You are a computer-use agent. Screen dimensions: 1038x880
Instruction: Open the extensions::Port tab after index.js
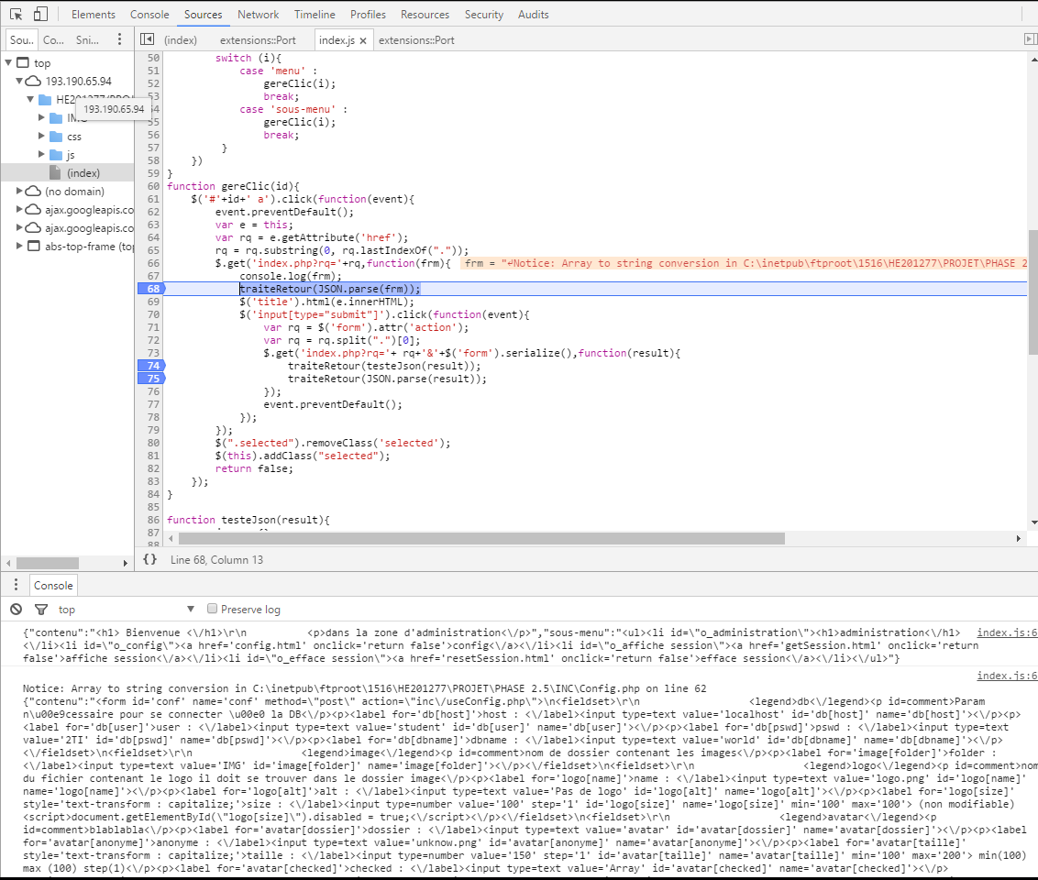click(416, 39)
